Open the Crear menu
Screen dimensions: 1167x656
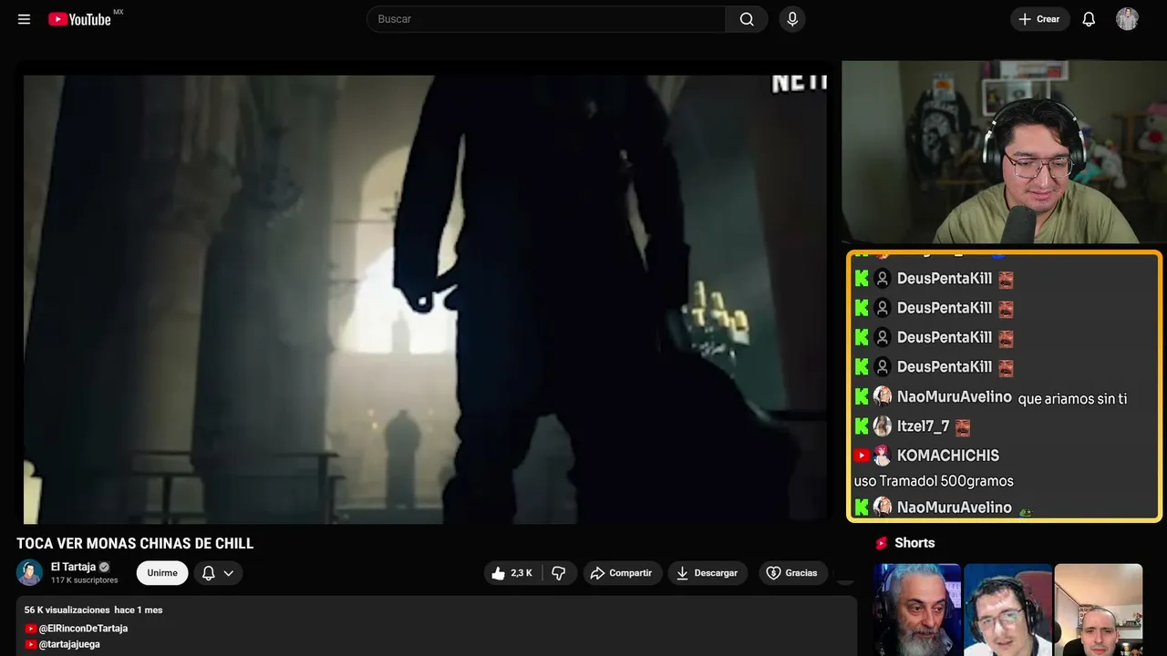[x=1039, y=19]
